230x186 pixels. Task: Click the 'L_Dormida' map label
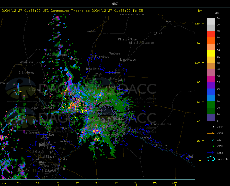(x=160, y=145)
